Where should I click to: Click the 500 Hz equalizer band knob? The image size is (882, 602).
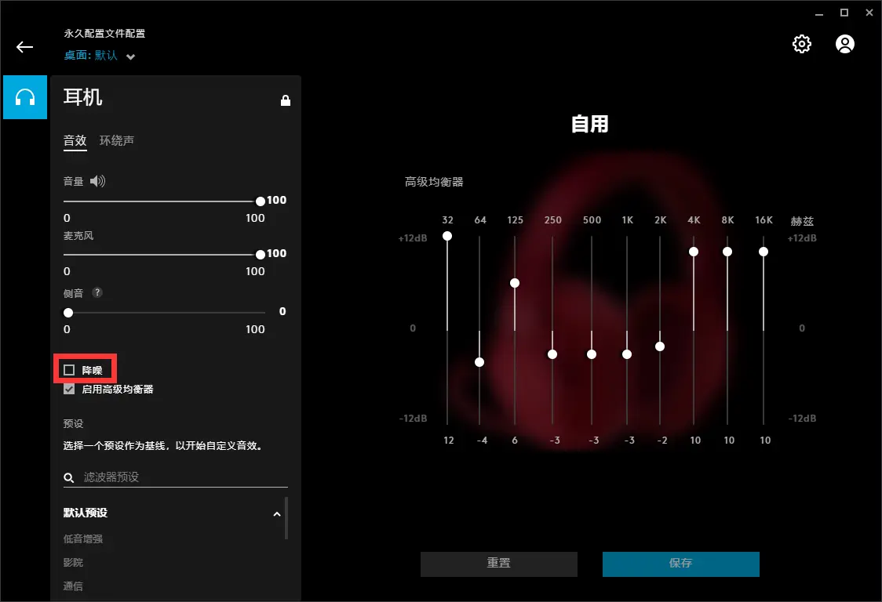click(592, 354)
